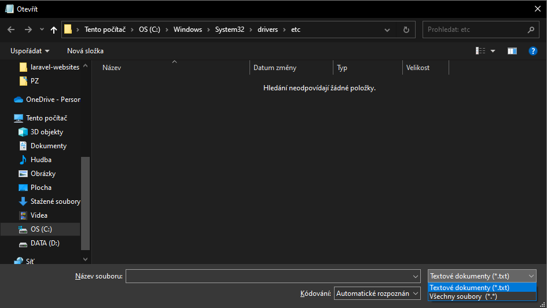Screen dimensions: 547x308
Task: Click the Prohledat: etc search box
Action: pos(475,30)
